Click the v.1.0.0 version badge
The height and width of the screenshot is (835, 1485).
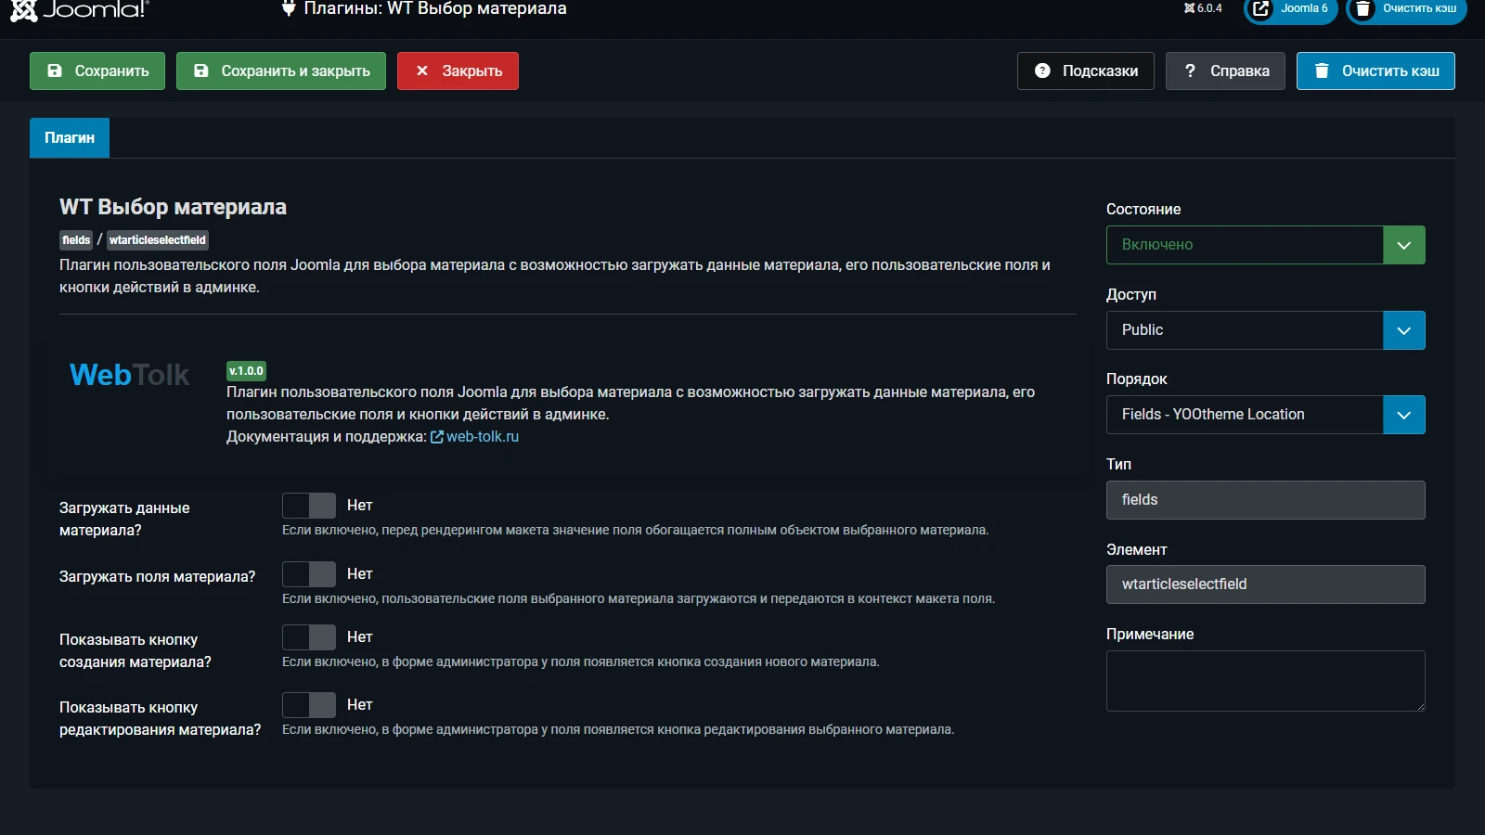pyautogui.click(x=246, y=371)
